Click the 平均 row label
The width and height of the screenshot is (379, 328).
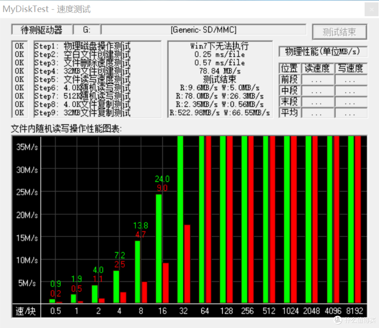coord(289,113)
